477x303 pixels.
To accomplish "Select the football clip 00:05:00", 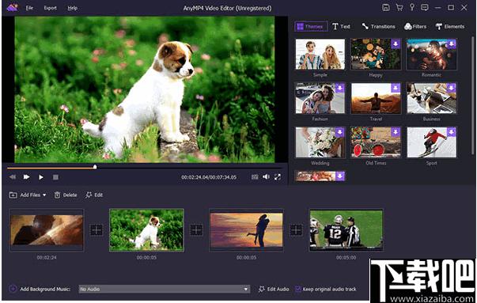I will (346, 230).
